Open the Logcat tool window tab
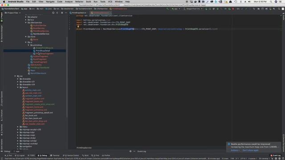The width and height of the screenshot is (285, 160). [20, 156]
